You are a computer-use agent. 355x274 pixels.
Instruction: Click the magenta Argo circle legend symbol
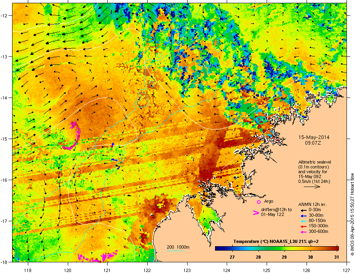pos(259,202)
